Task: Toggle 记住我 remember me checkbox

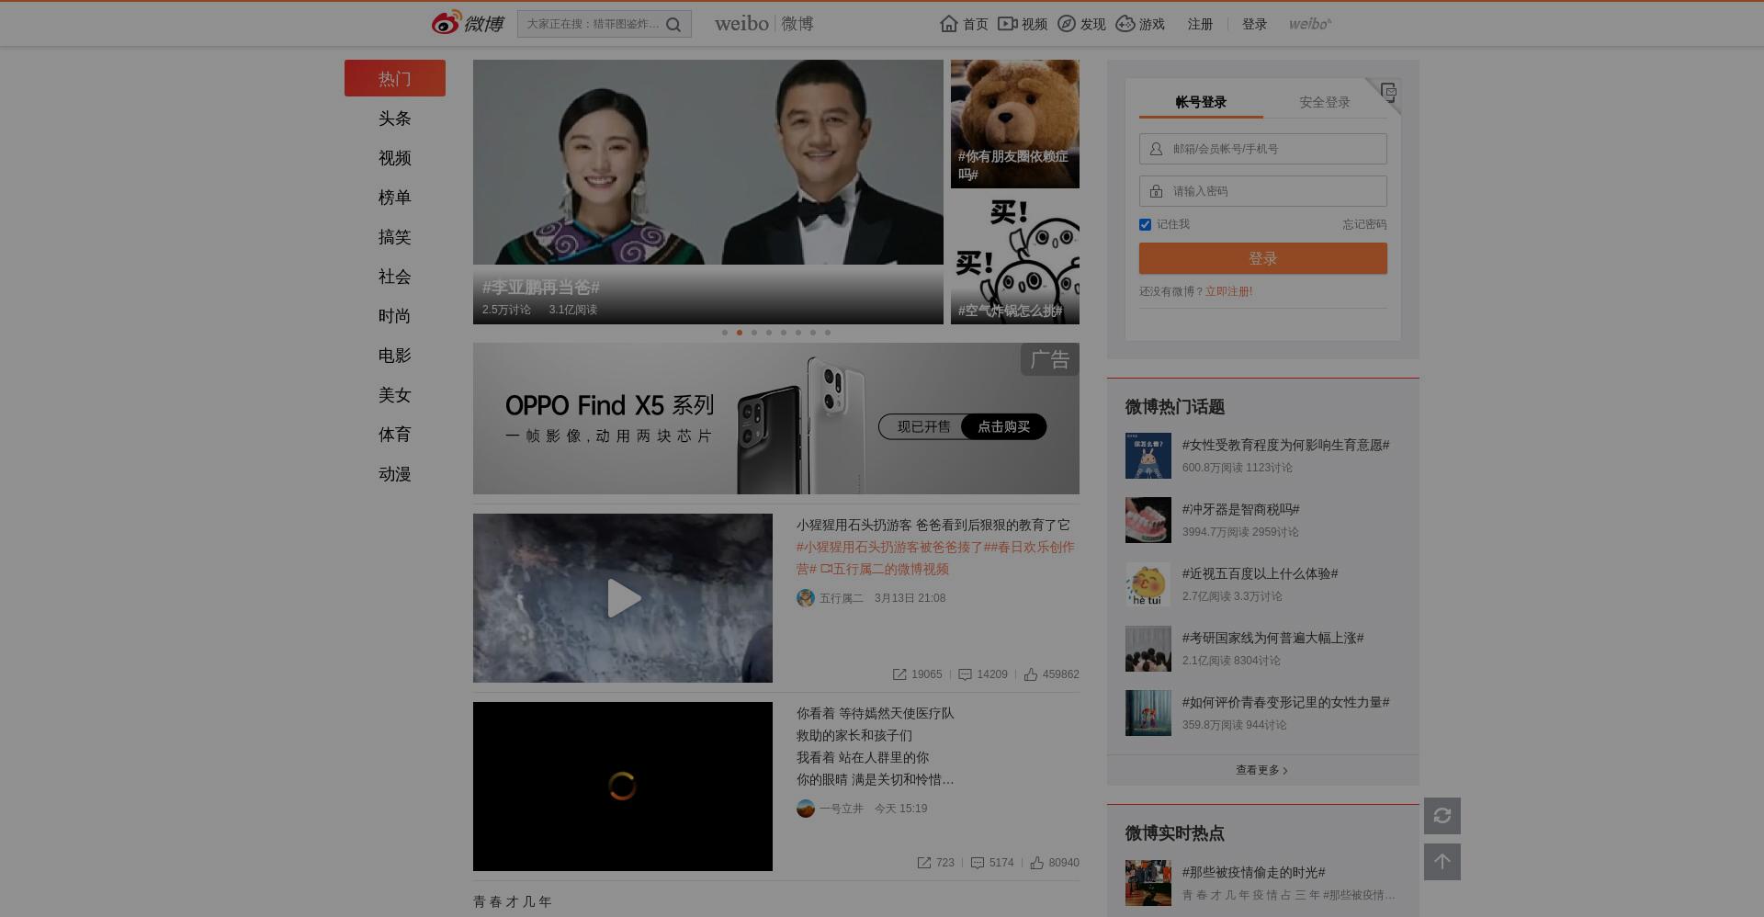Action: coord(1145,224)
